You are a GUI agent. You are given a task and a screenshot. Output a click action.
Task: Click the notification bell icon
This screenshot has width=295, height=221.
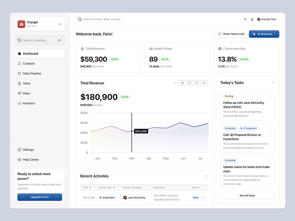tap(252, 19)
